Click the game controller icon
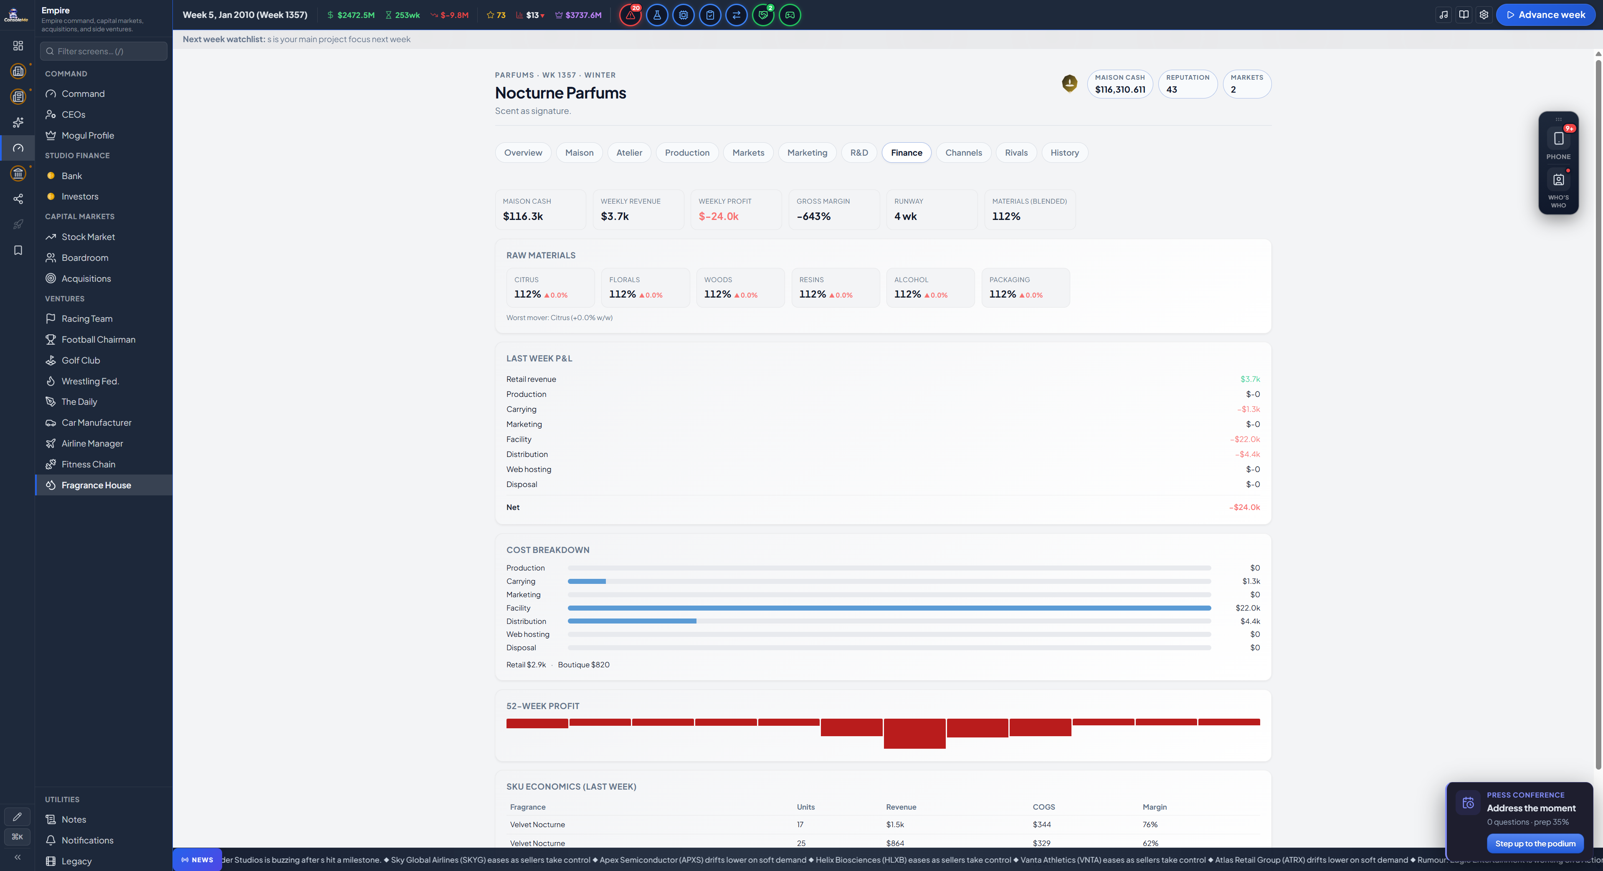 [790, 15]
